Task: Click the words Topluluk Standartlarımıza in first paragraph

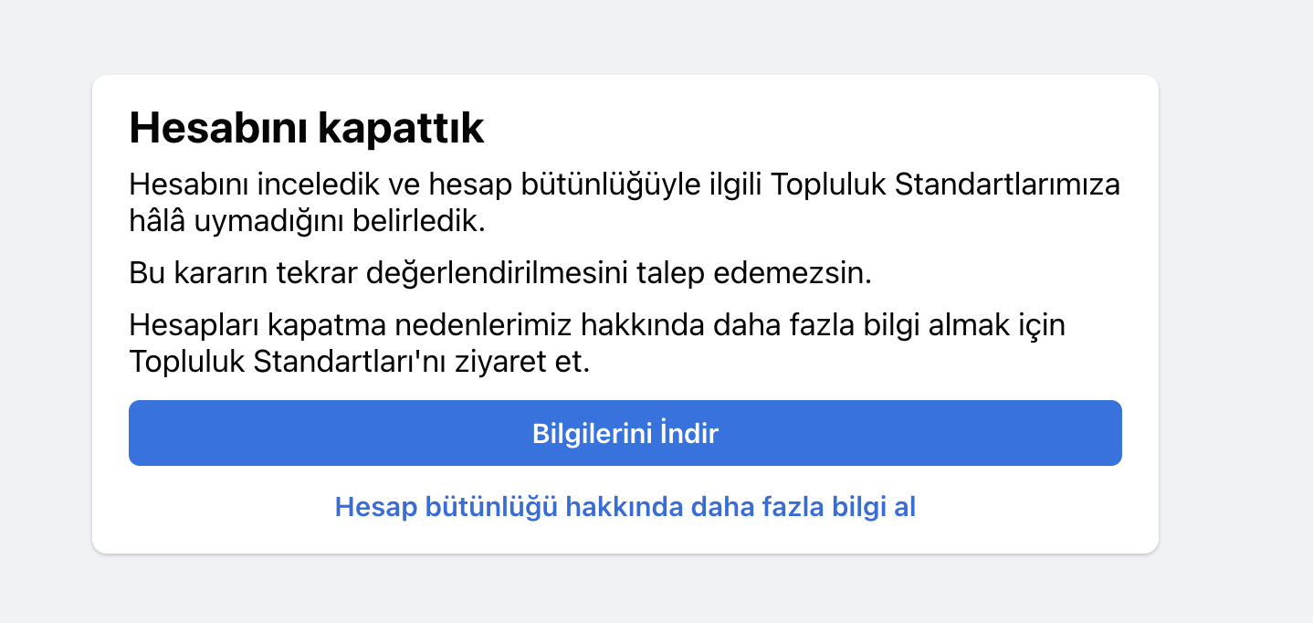Action: click(946, 185)
